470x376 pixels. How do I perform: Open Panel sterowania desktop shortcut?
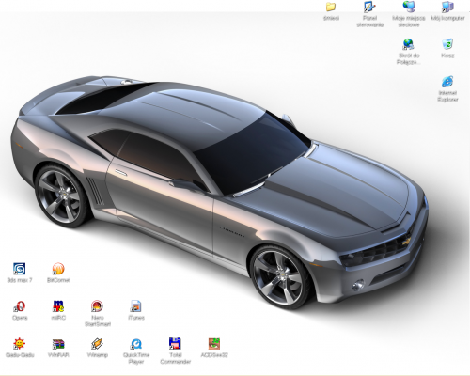[369, 7]
